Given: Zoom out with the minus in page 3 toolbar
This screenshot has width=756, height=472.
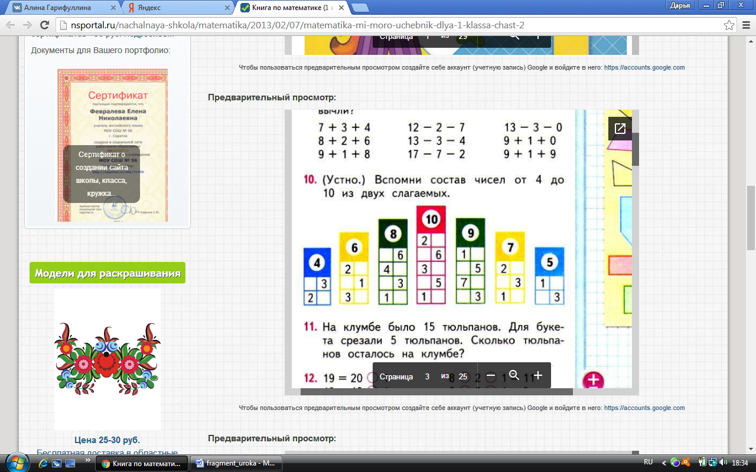Looking at the screenshot, I should tap(490, 376).
